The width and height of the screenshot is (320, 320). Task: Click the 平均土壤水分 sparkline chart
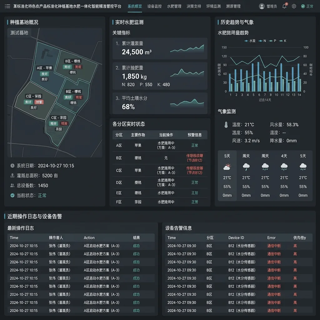coord(187,103)
